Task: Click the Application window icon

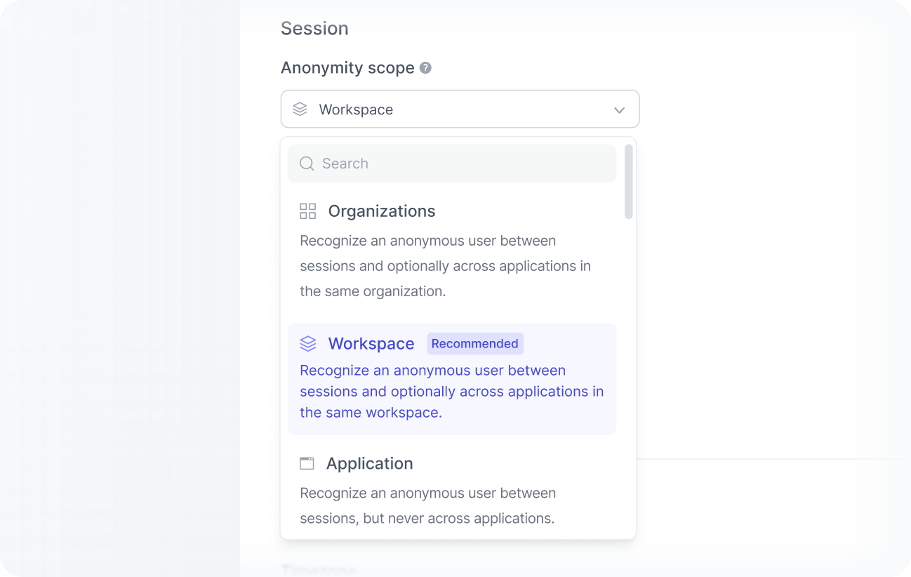Action: tap(307, 463)
